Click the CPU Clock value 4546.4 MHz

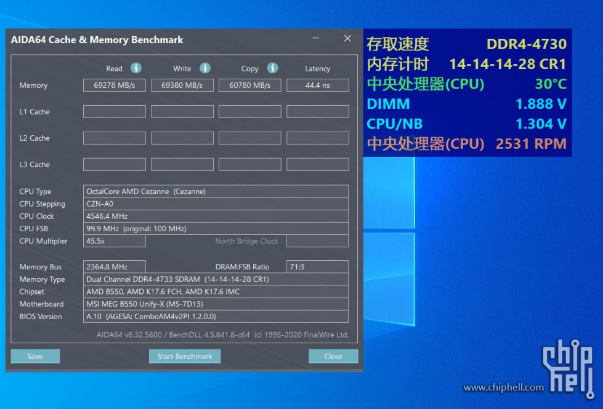(x=216, y=216)
